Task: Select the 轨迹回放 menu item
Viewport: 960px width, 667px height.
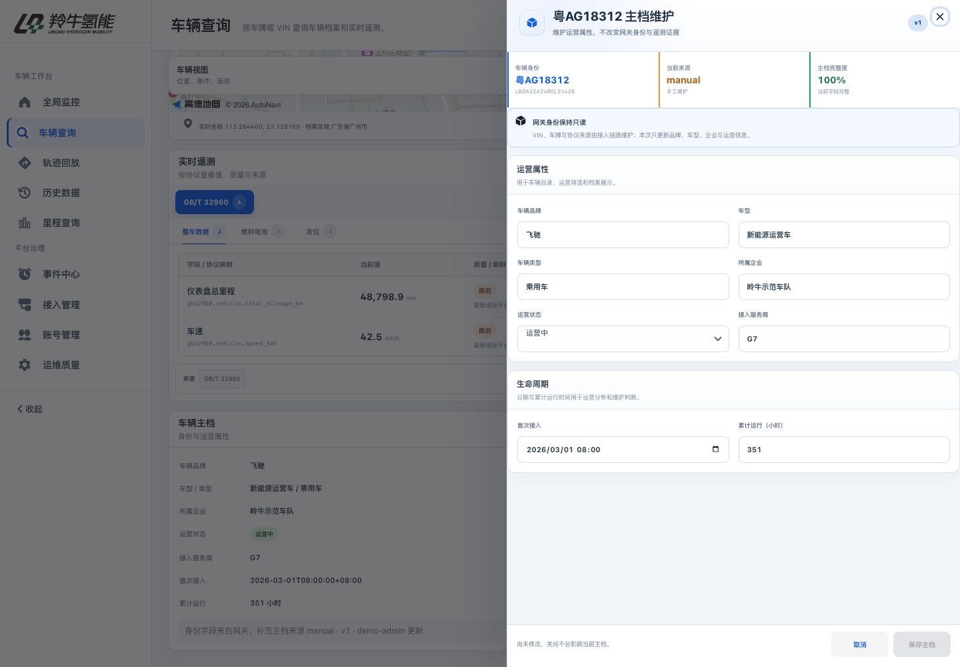Action: pyautogui.click(x=75, y=163)
